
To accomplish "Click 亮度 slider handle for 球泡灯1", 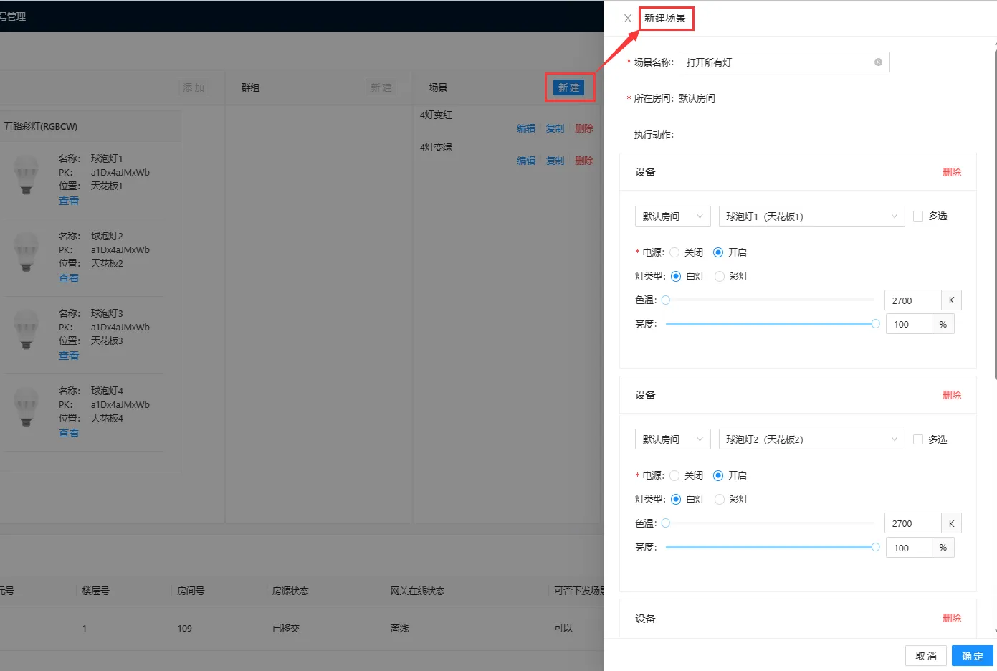I will (875, 324).
